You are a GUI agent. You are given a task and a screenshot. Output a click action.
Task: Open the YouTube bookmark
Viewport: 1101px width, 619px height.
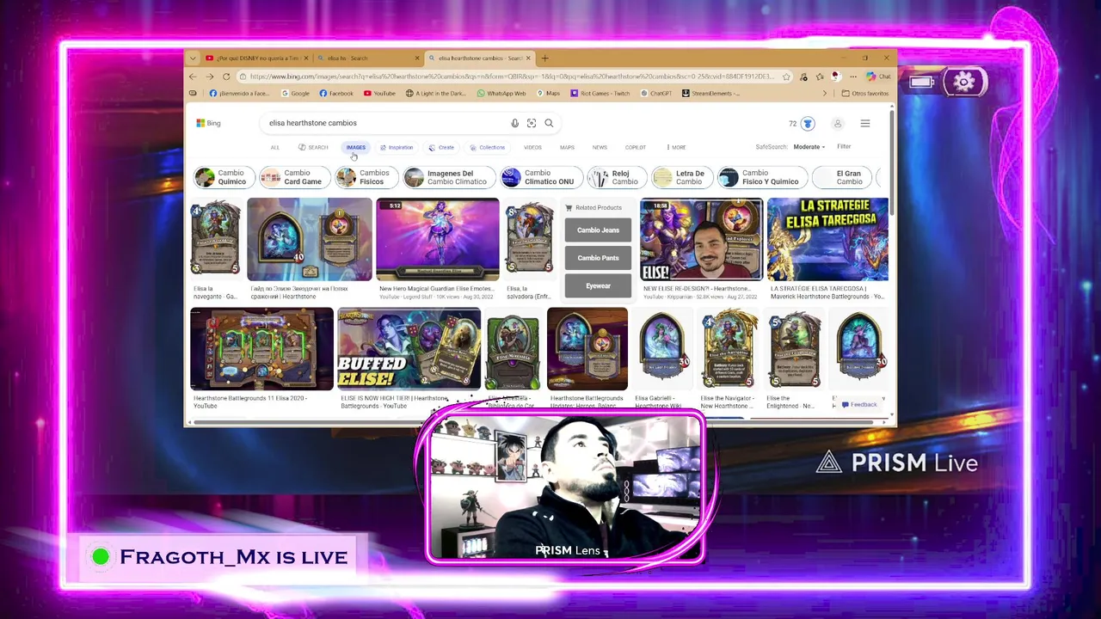click(x=379, y=93)
